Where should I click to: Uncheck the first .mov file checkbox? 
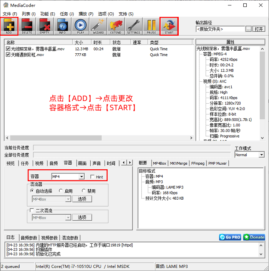point(8,49)
